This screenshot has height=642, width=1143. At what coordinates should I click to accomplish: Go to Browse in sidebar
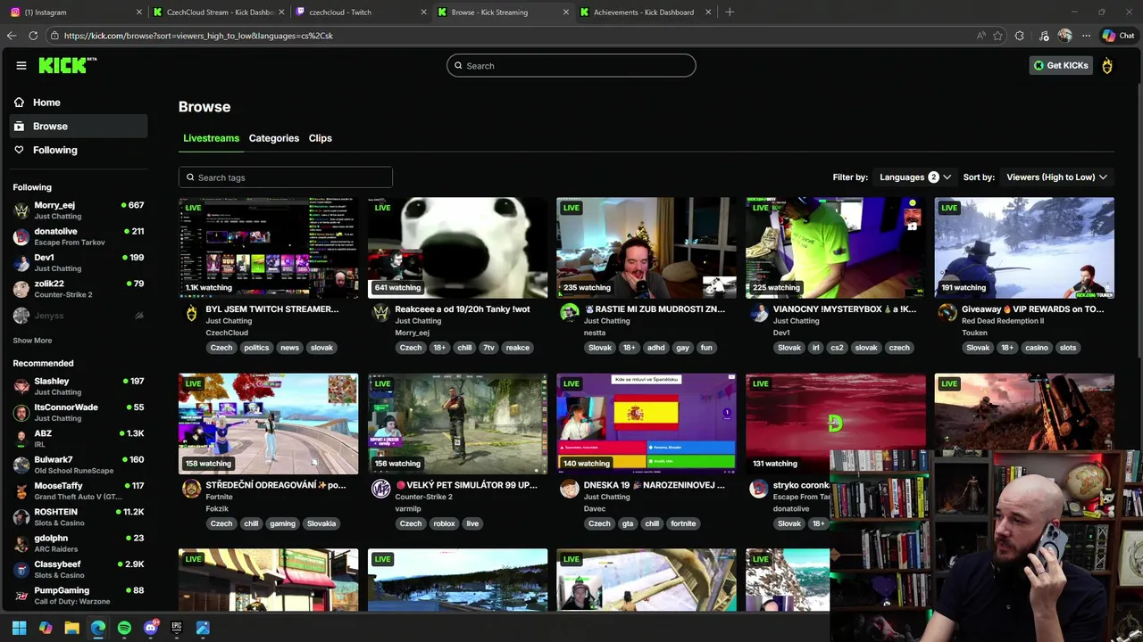tap(79, 127)
